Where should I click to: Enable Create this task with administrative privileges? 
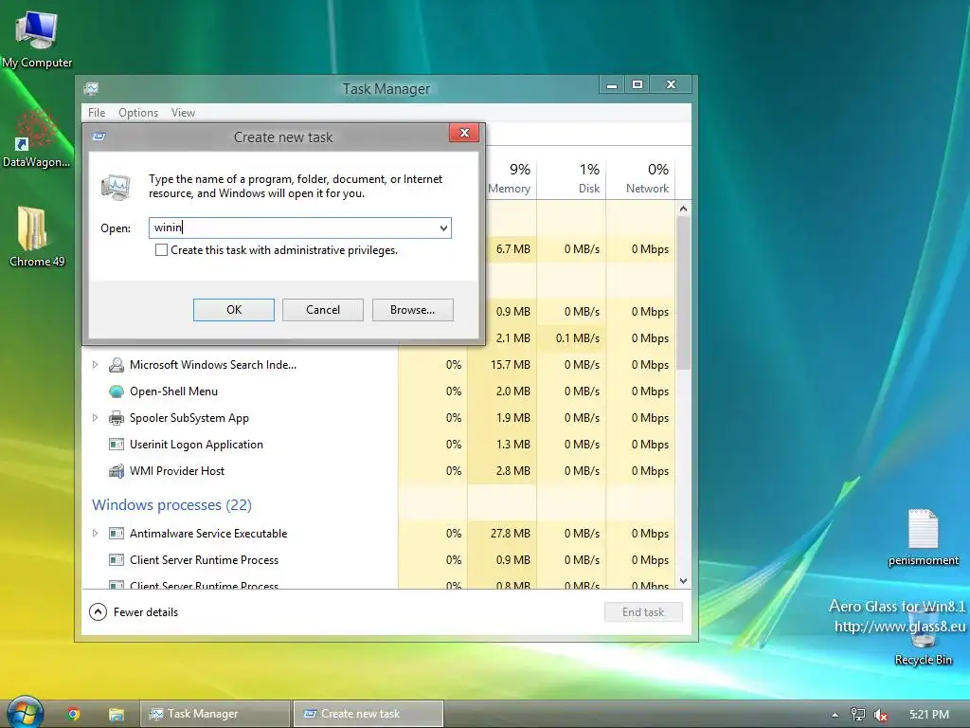coord(161,249)
